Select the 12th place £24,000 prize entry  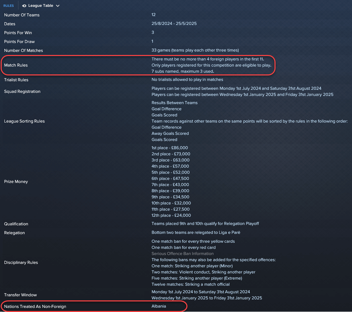click(x=171, y=215)
